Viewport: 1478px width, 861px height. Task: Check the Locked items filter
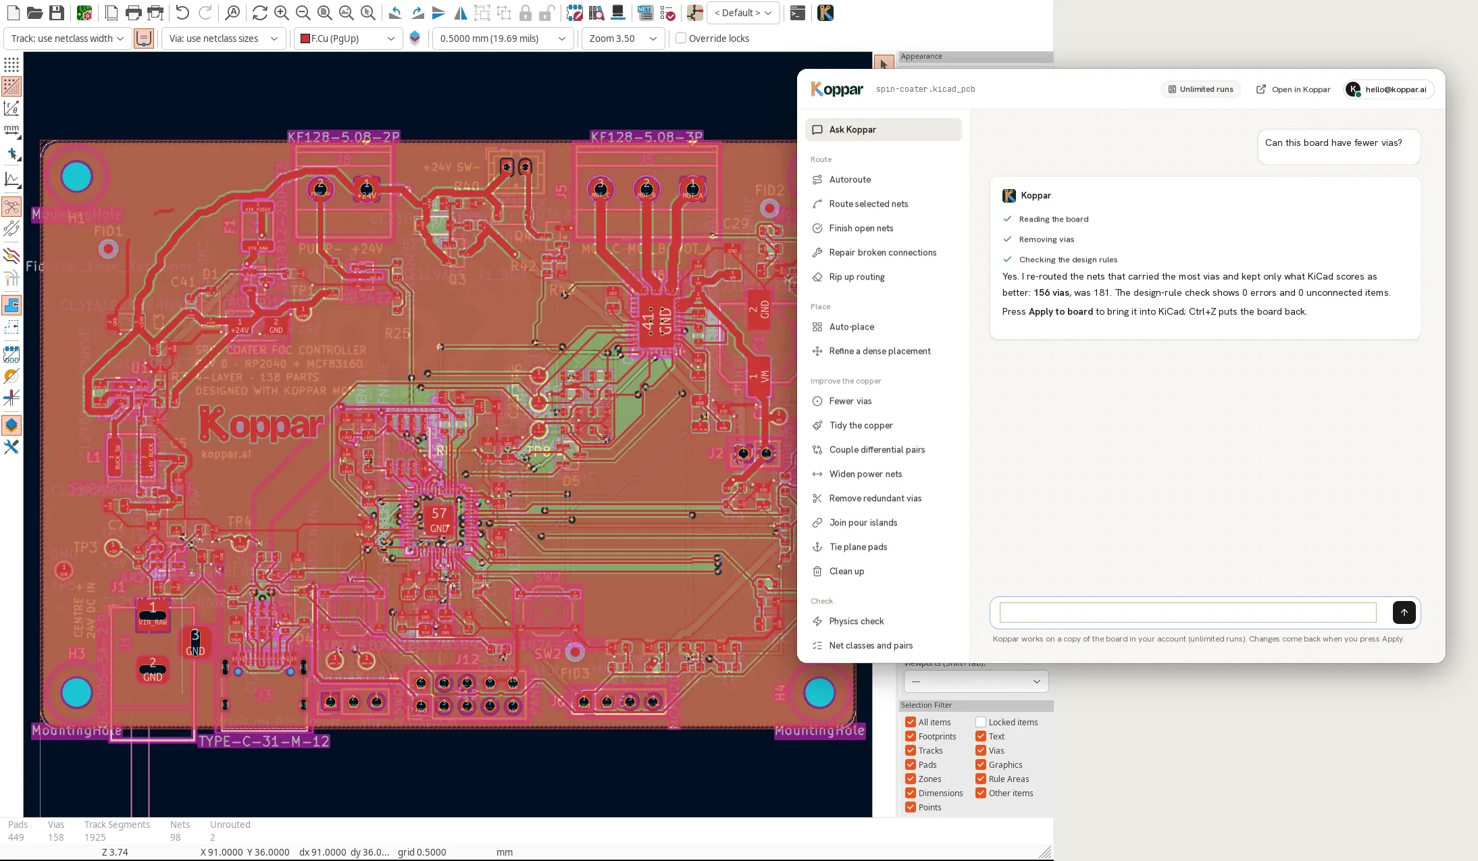point(981,722)
